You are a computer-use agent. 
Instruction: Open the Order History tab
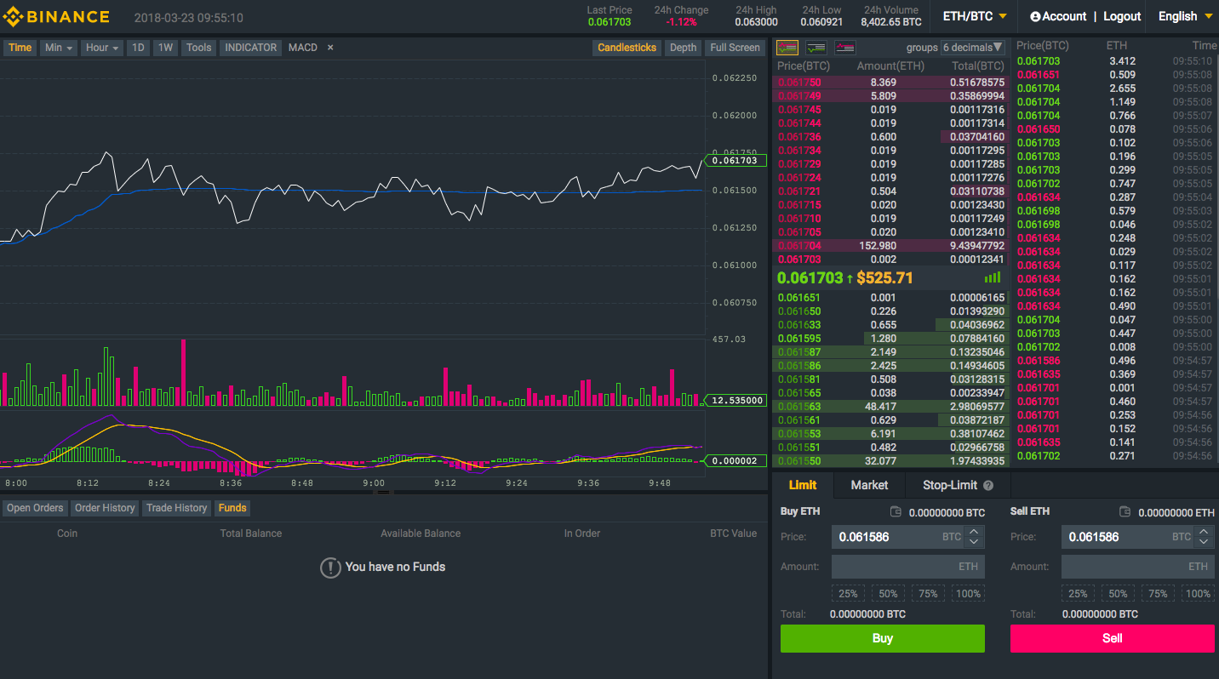[105, 508]
